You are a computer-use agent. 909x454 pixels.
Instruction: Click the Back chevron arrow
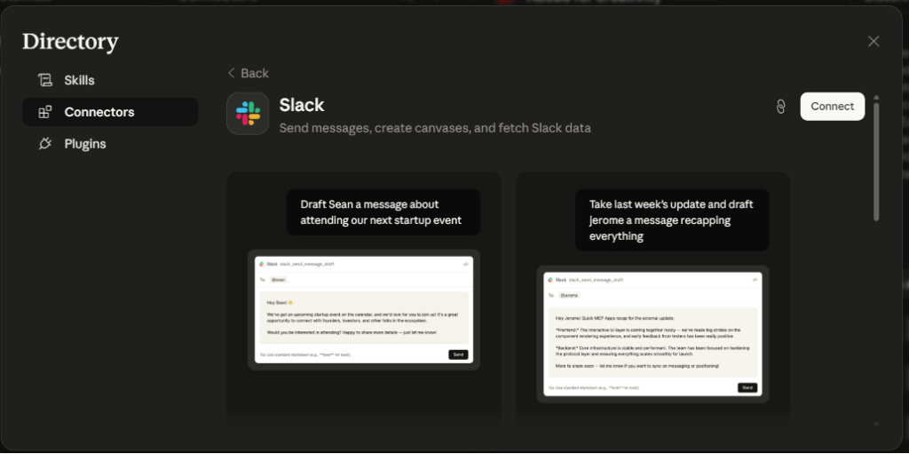(x=232, y=73)
